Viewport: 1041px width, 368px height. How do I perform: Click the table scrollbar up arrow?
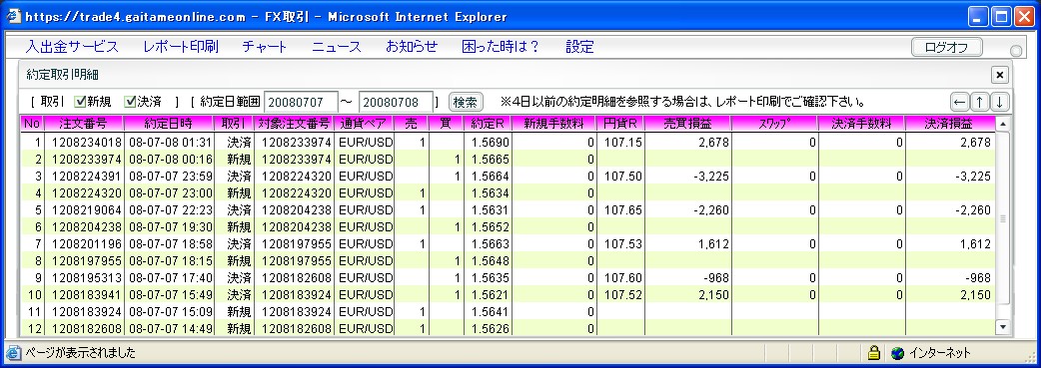[x=1002, y=124]
